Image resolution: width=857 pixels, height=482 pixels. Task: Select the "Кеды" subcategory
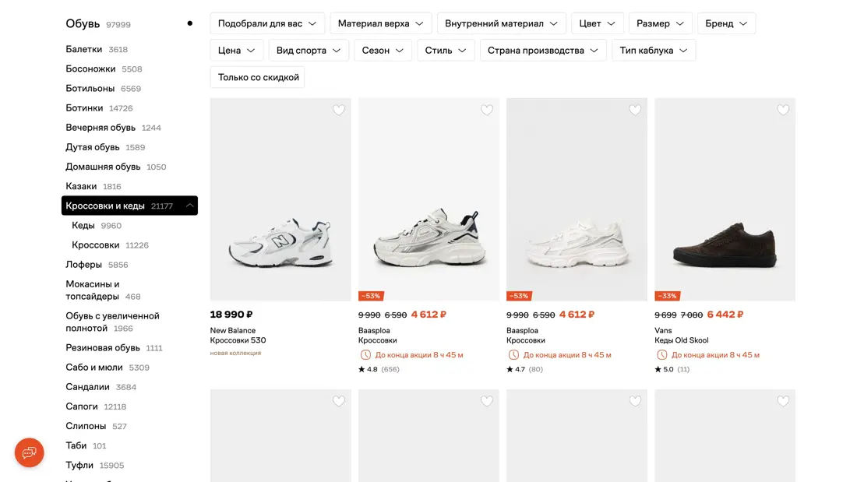83,226
